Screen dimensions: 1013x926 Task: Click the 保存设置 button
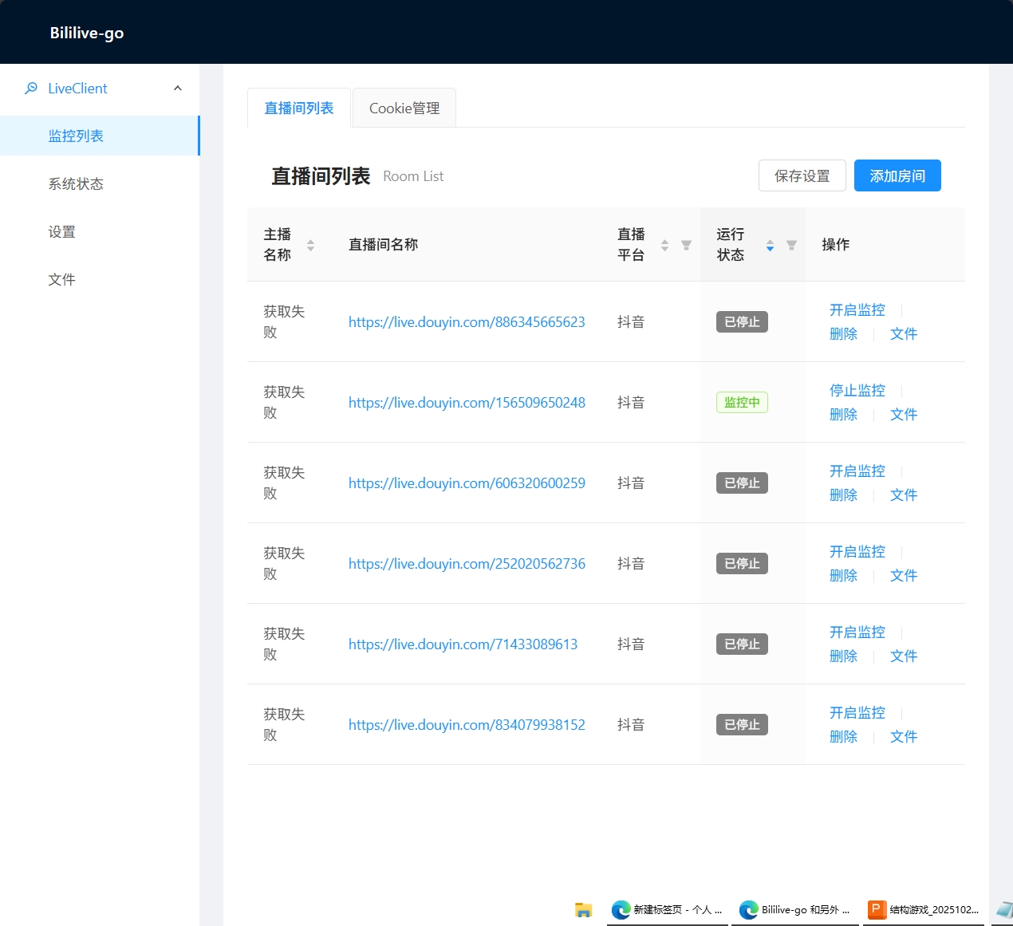click(802, 175)
